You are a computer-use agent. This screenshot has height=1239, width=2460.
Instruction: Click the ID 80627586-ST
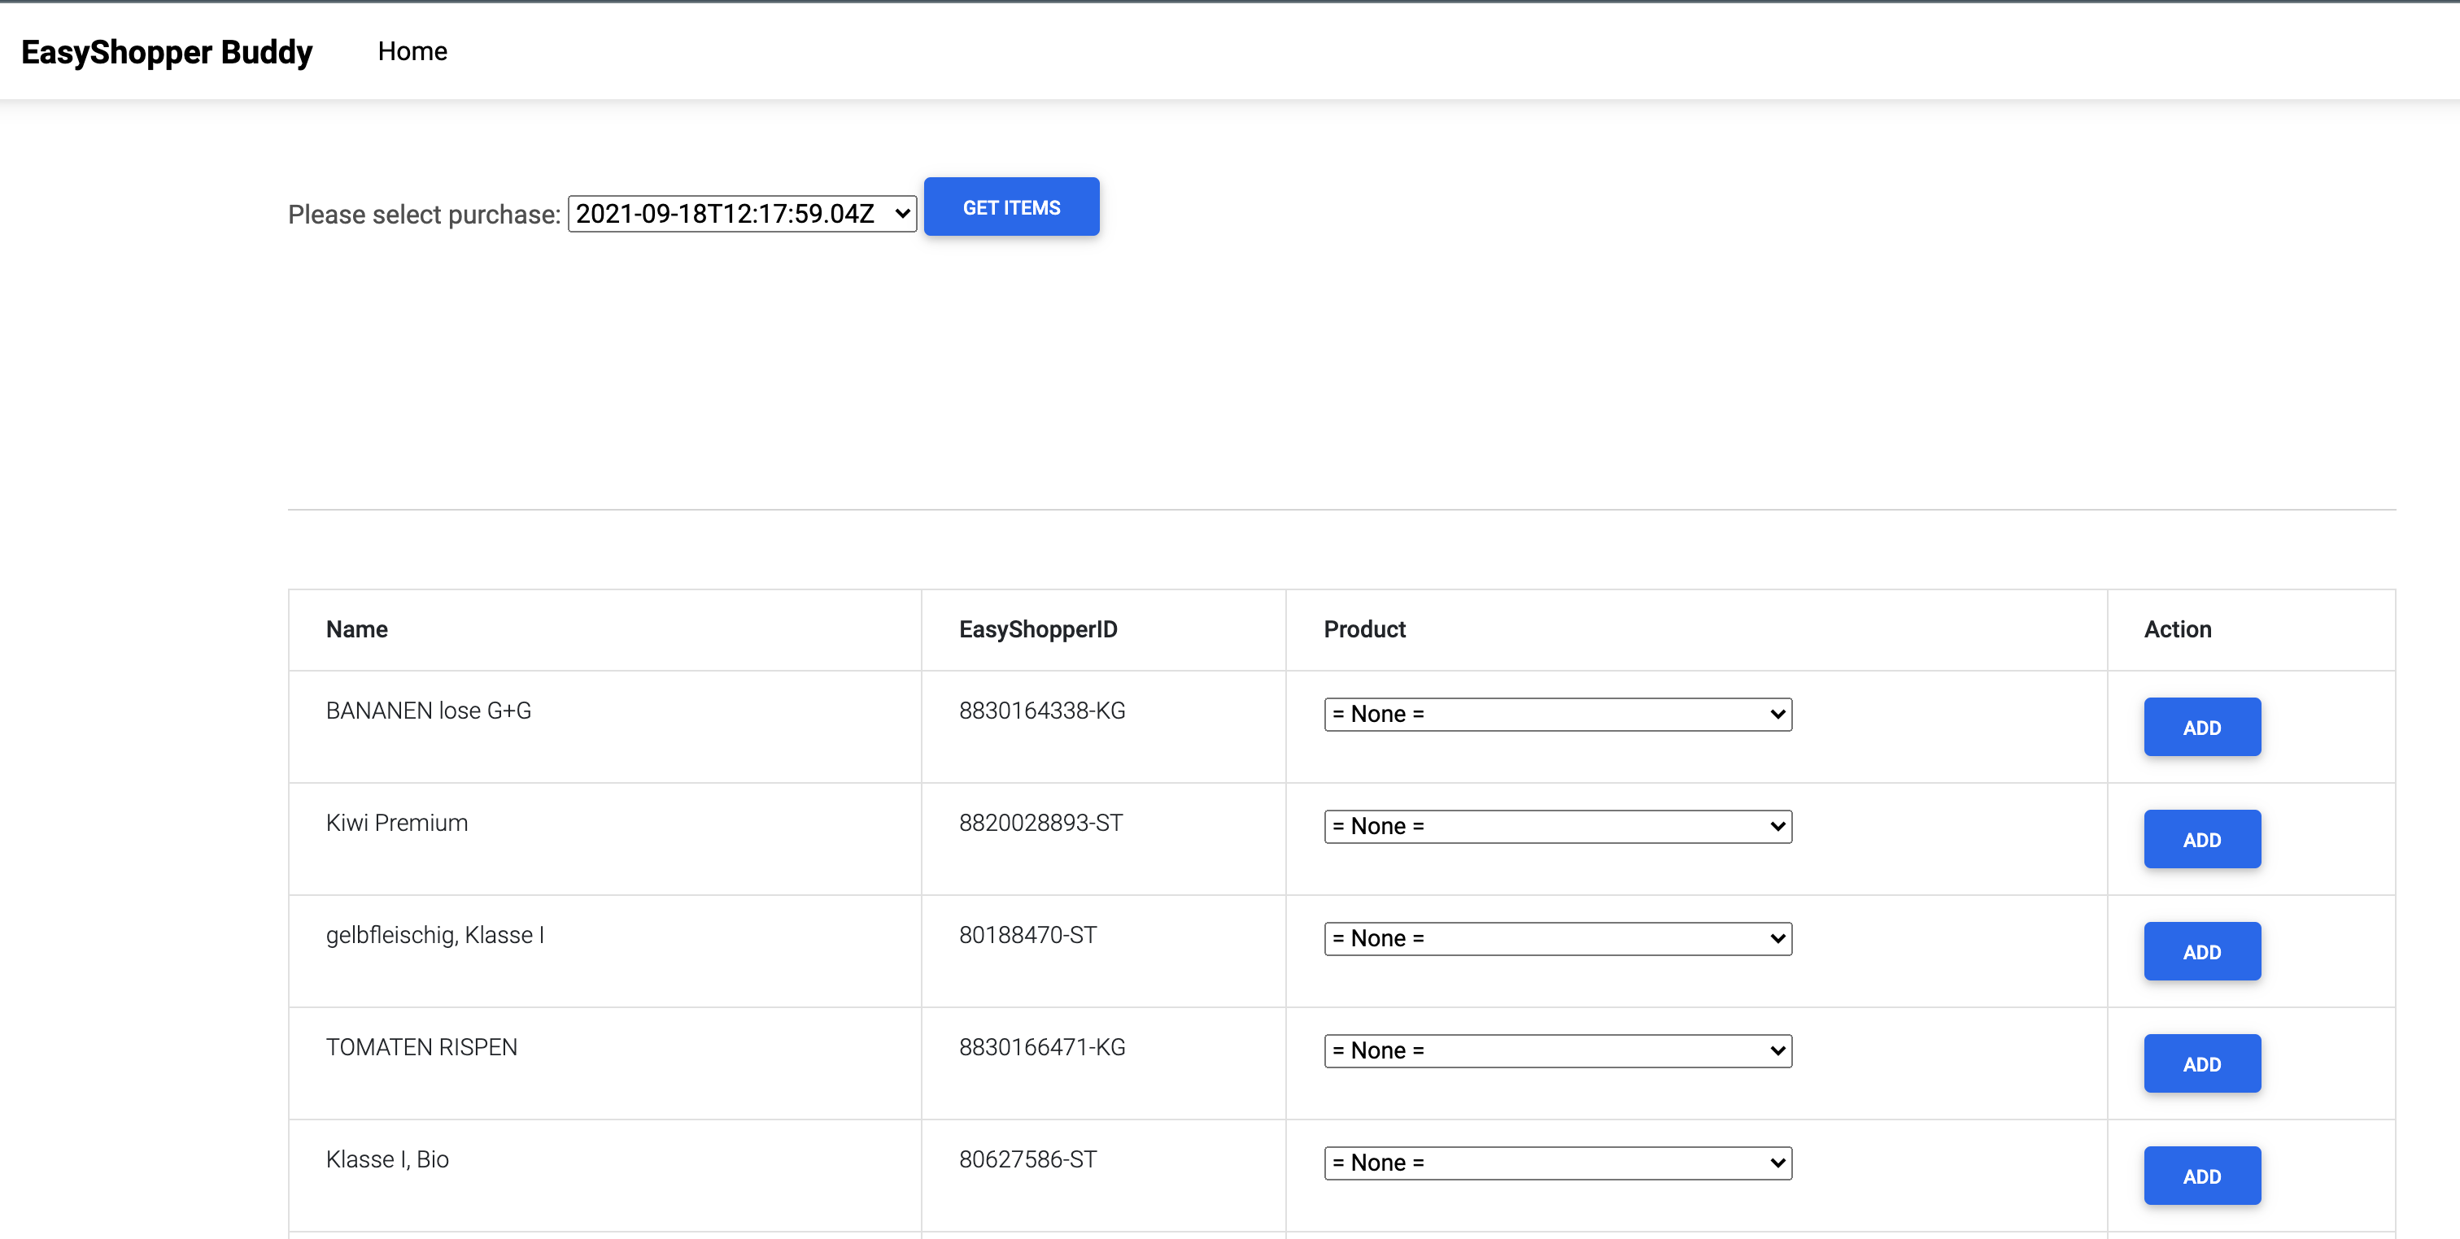pos(1027,1159)
